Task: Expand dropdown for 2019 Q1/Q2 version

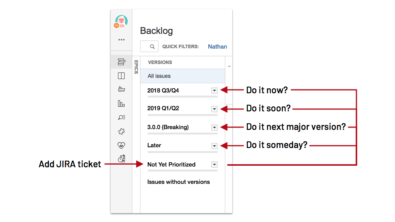Action: (x=214, y=109)
